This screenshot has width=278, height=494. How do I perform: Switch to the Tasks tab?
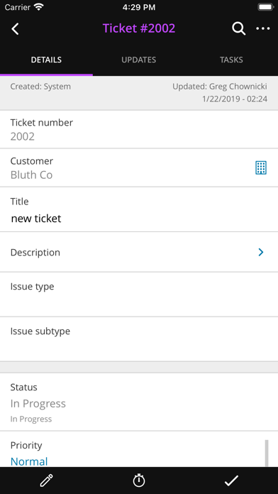tap(231, 60)
